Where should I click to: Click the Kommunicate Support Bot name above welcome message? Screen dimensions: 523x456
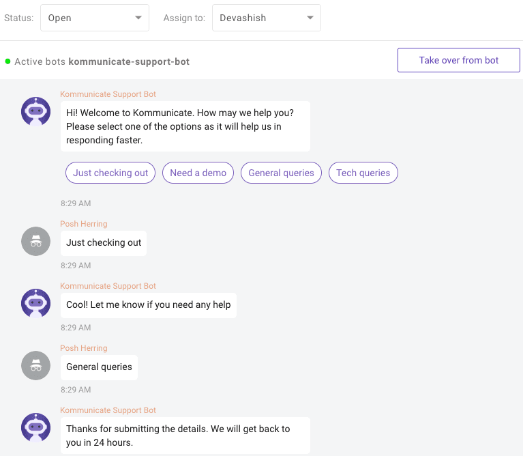(108, 94)
